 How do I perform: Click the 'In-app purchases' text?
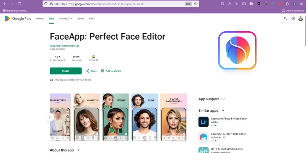point(57,49)
